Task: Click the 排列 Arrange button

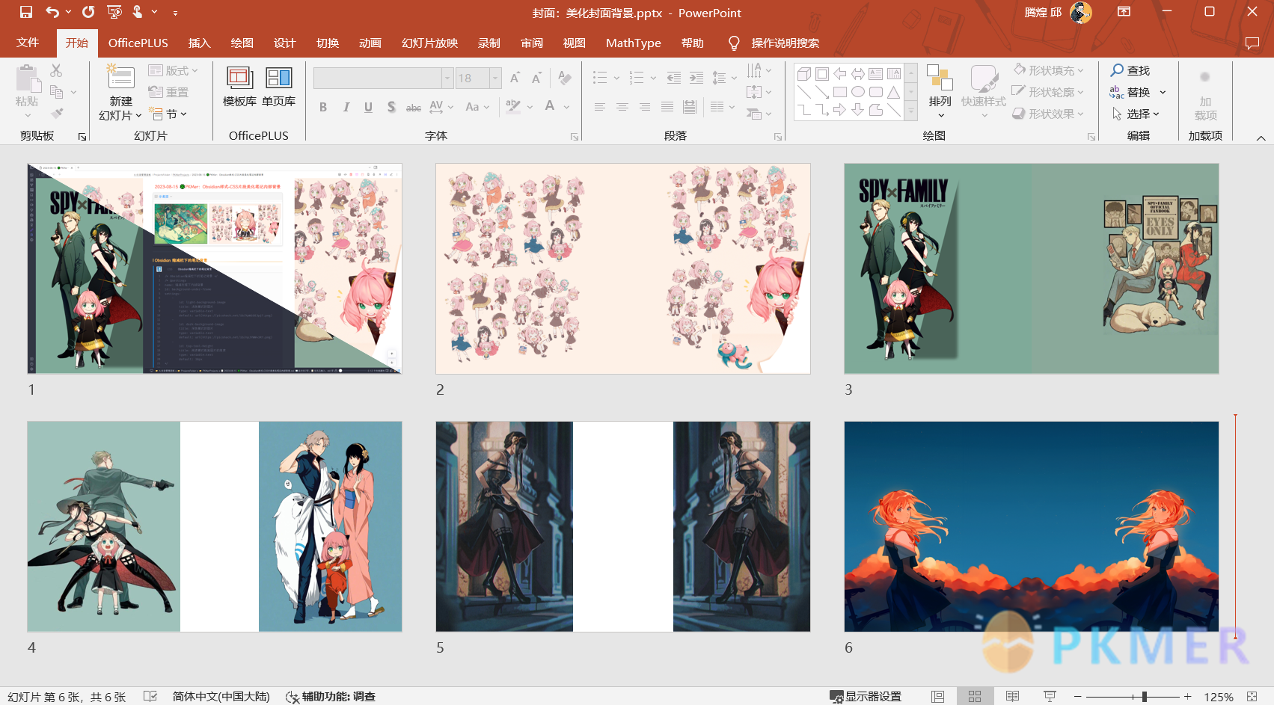Action: (940, 91)
